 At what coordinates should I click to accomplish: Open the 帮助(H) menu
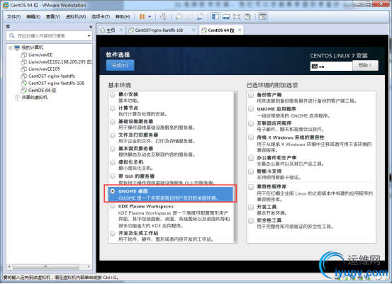click(x=123, y=17)
